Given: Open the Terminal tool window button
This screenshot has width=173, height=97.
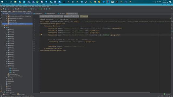Looking at the screenshot, I should [13, 94].
